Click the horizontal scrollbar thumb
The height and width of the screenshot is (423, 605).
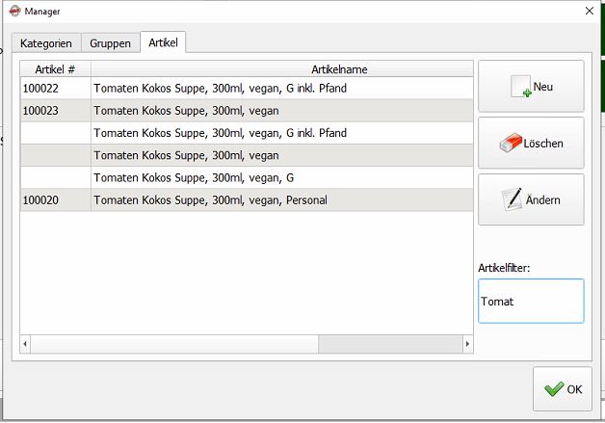tap(174, 343)
